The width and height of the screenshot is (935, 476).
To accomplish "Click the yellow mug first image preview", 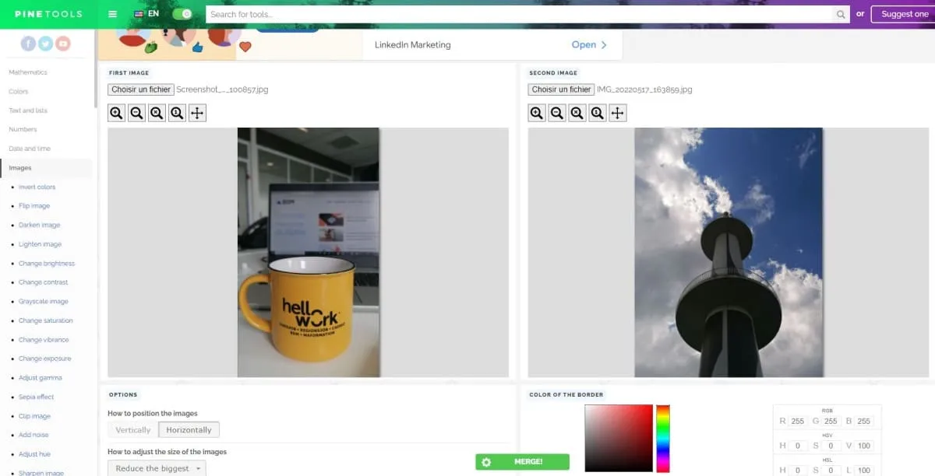I will click(309, 253).
